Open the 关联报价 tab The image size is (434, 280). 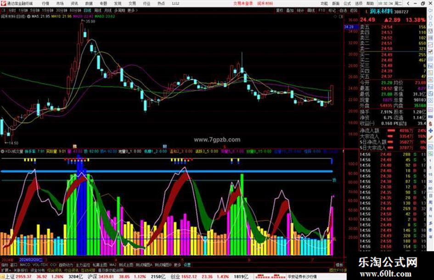pyautogui.click(x=21, y=270)
